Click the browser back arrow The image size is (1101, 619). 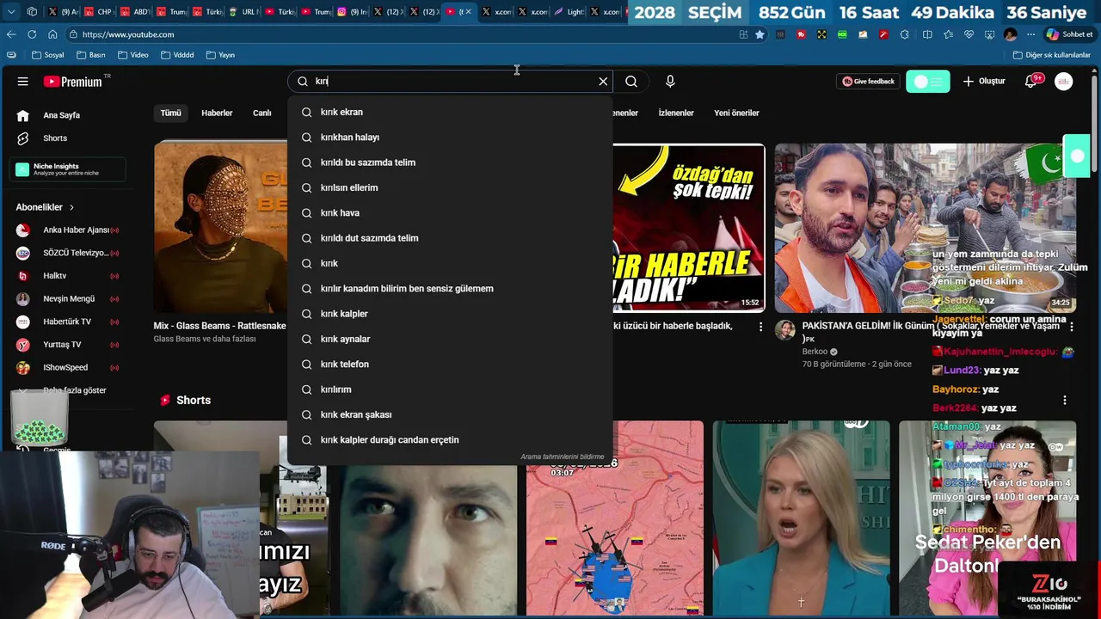coord(11,34)
